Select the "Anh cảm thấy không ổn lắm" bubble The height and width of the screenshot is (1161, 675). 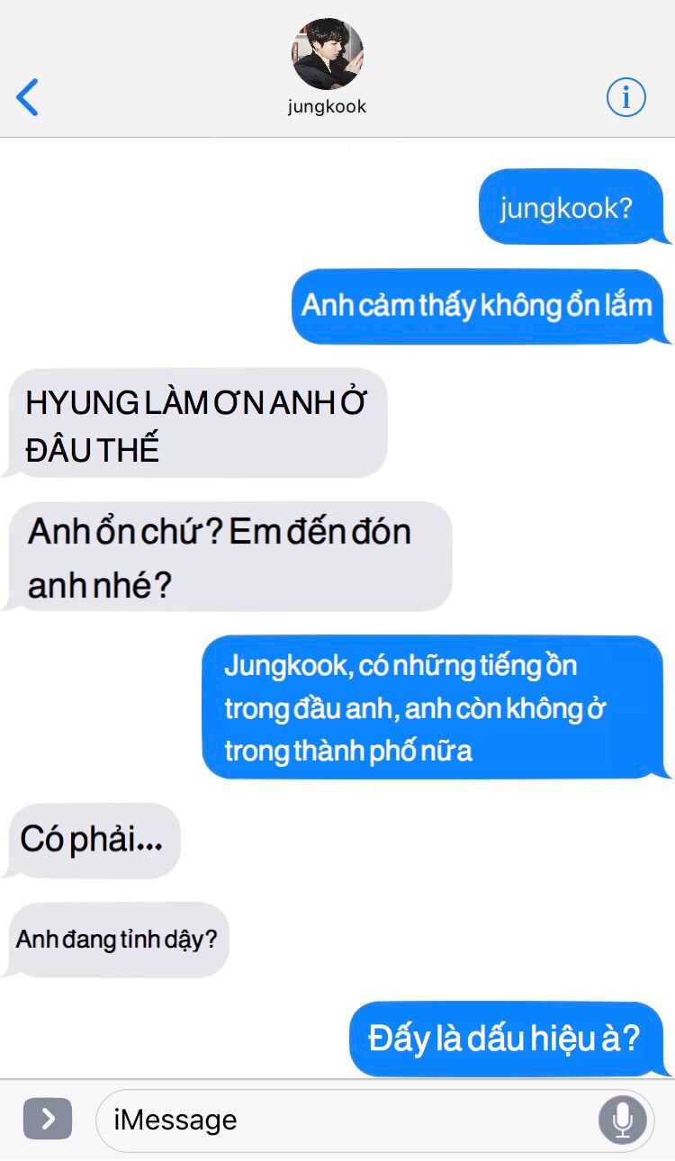pyautogui.click(x=480, y=306)
